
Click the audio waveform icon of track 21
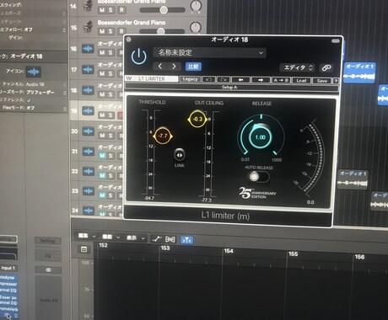[x=88, y=152]
